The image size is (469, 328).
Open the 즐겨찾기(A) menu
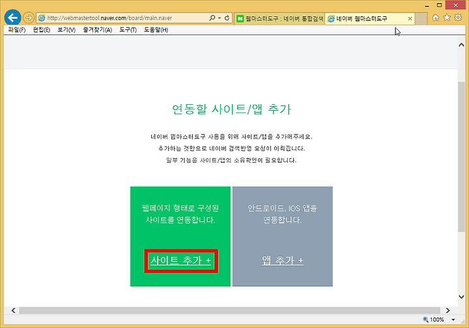(98, 30)
